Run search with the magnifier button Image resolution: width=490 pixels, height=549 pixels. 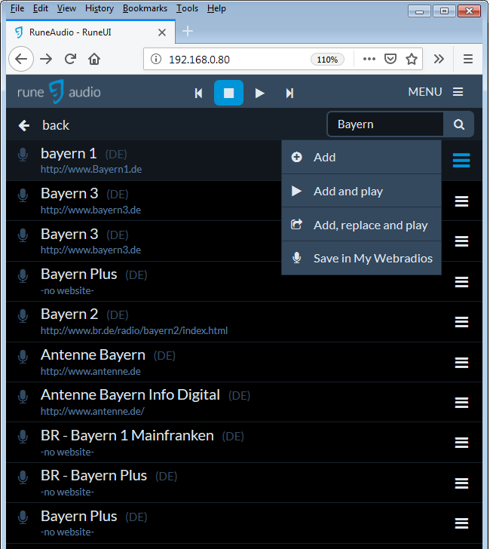pos(459,124)
